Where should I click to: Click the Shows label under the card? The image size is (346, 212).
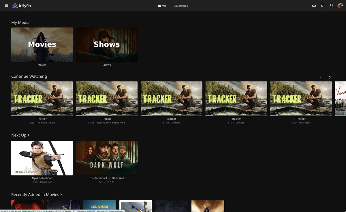click(x=107, y=65)
